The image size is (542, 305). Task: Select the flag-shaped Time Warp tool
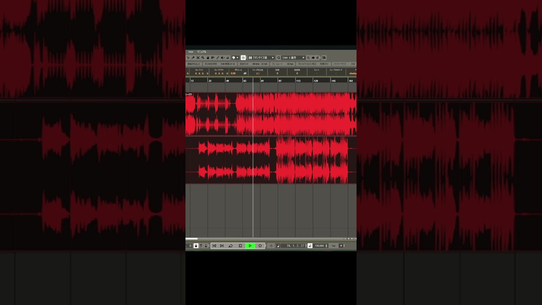click(213, 58)
